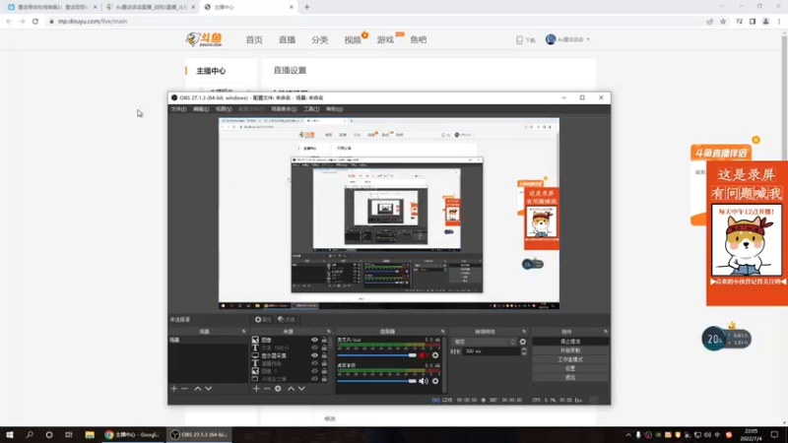Image resolution: width=788 pixels, height=443 pixels.
Task: Click 工作室模式 studio mode button
Action: click(x=570, y=359)
